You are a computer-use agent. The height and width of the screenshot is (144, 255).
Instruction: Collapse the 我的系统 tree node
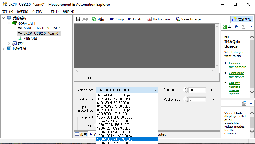coord(4,18)
